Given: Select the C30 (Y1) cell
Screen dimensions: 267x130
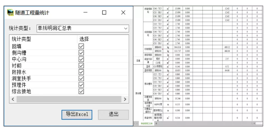Looking at the screenshot, I should pyautogui.click(x=158, y=78).
